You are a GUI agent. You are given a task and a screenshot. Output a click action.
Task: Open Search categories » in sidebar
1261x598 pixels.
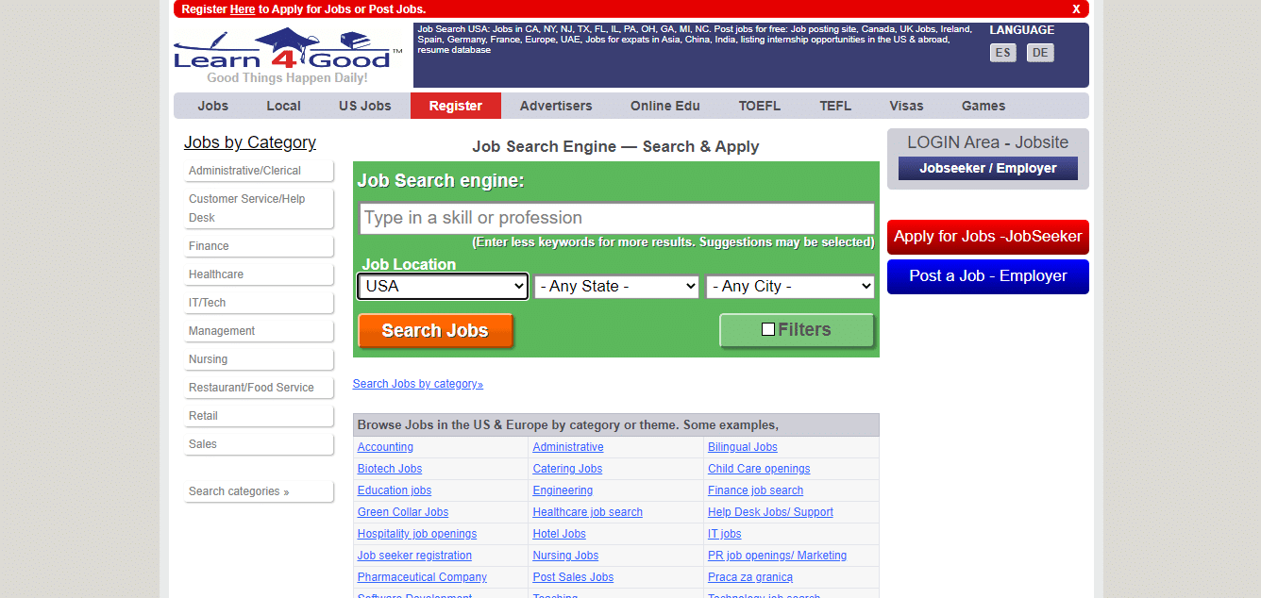coord(260,491)
